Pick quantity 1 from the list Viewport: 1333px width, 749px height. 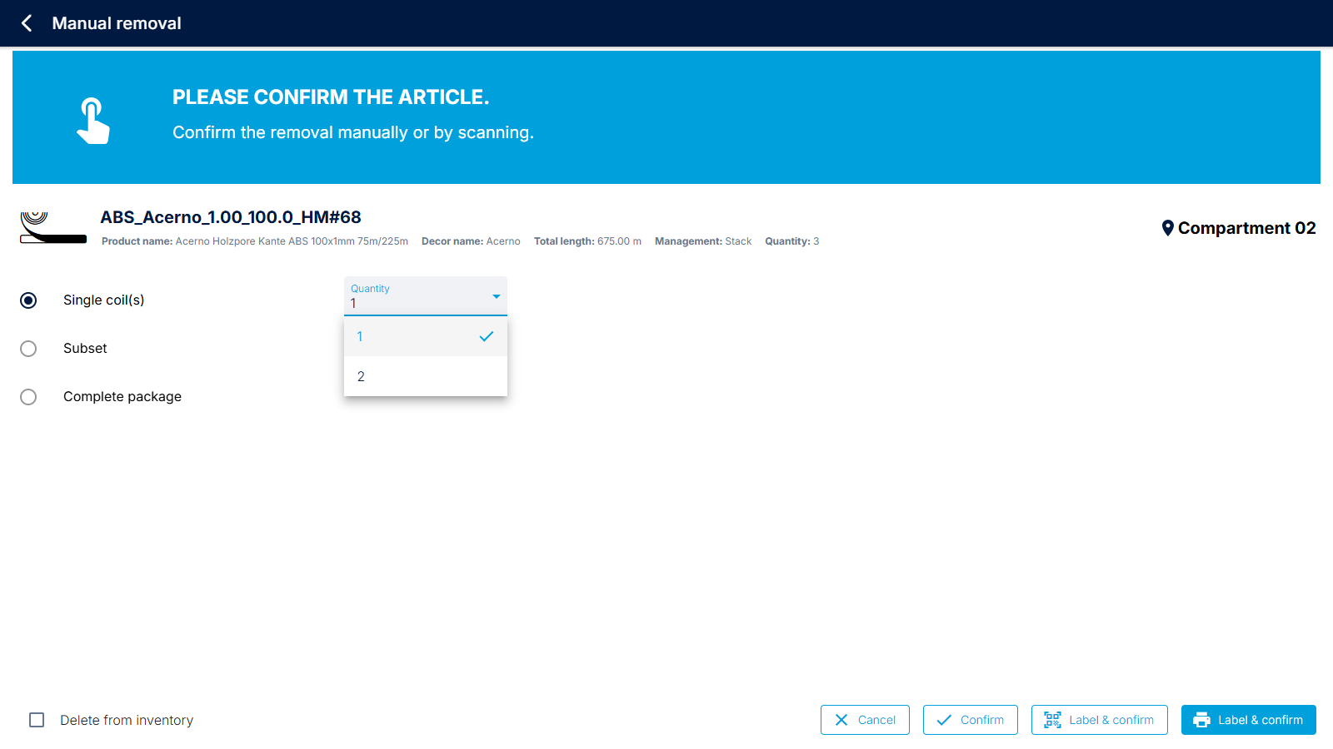coord(425,337)
